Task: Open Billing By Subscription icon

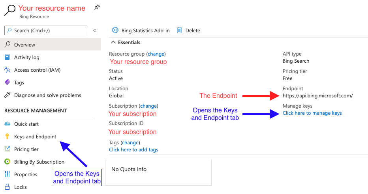Action: coord(7,161)
